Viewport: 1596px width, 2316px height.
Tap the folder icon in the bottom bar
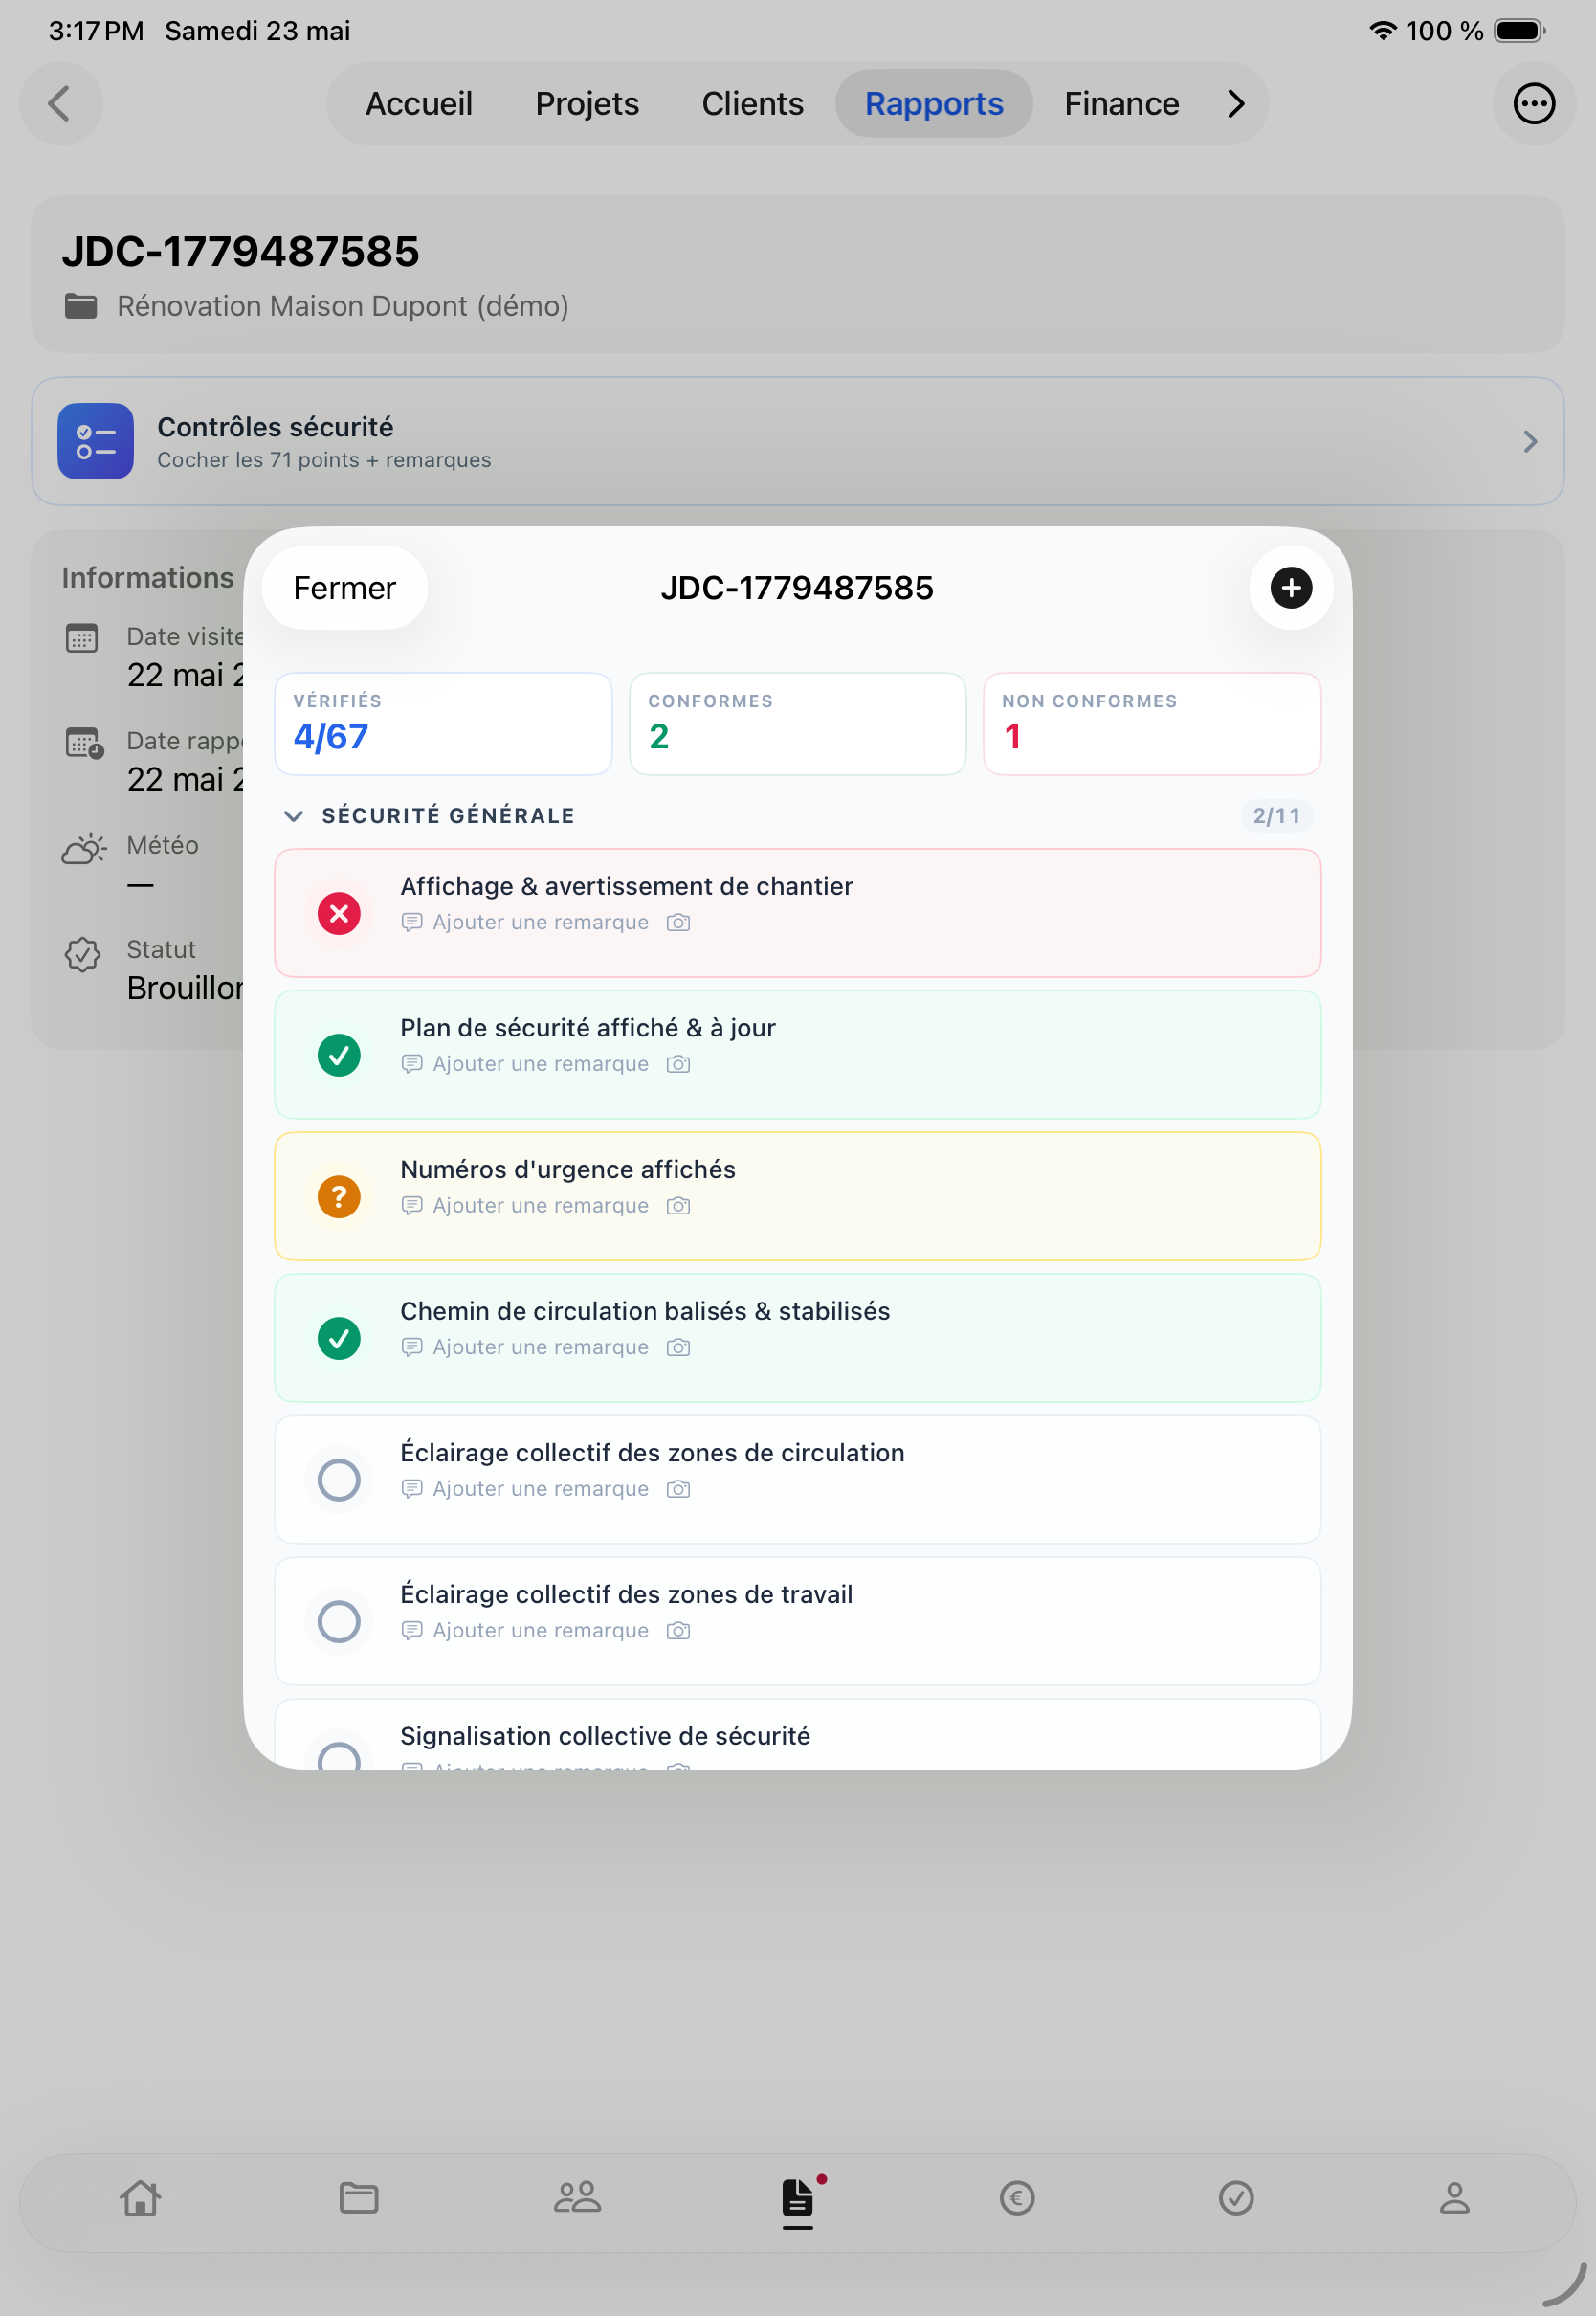[x=359, y=2197]
